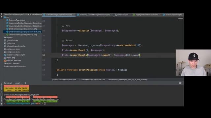Open composer.lock file
The height and width of the screenshot is (118, 211).
click(13, 52)
